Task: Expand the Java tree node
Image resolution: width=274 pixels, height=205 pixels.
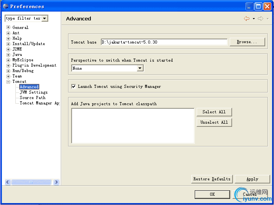Action: click(8, 55)
